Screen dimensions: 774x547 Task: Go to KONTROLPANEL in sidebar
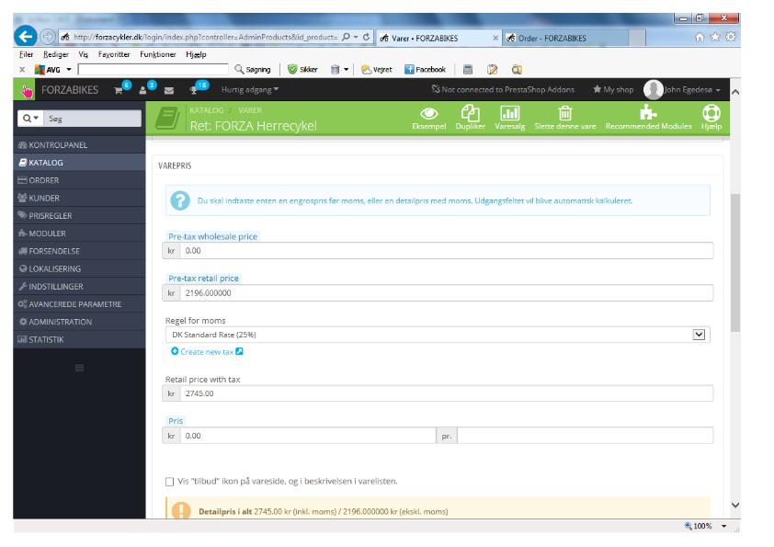(79, 145)
